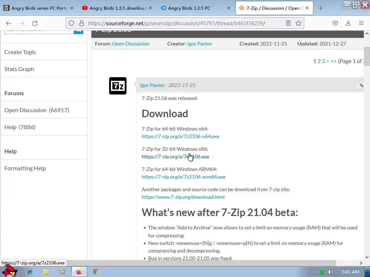Click the Firefox taskbar icon
This screenshot has height=277, width=370.
click(79, 272)
